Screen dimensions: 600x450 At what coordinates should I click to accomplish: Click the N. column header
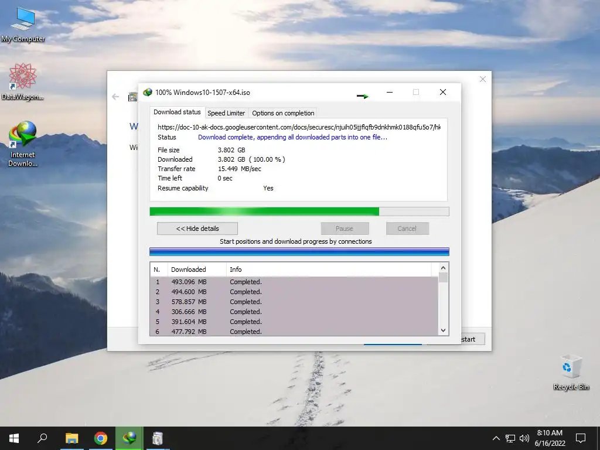coord(159,270)
